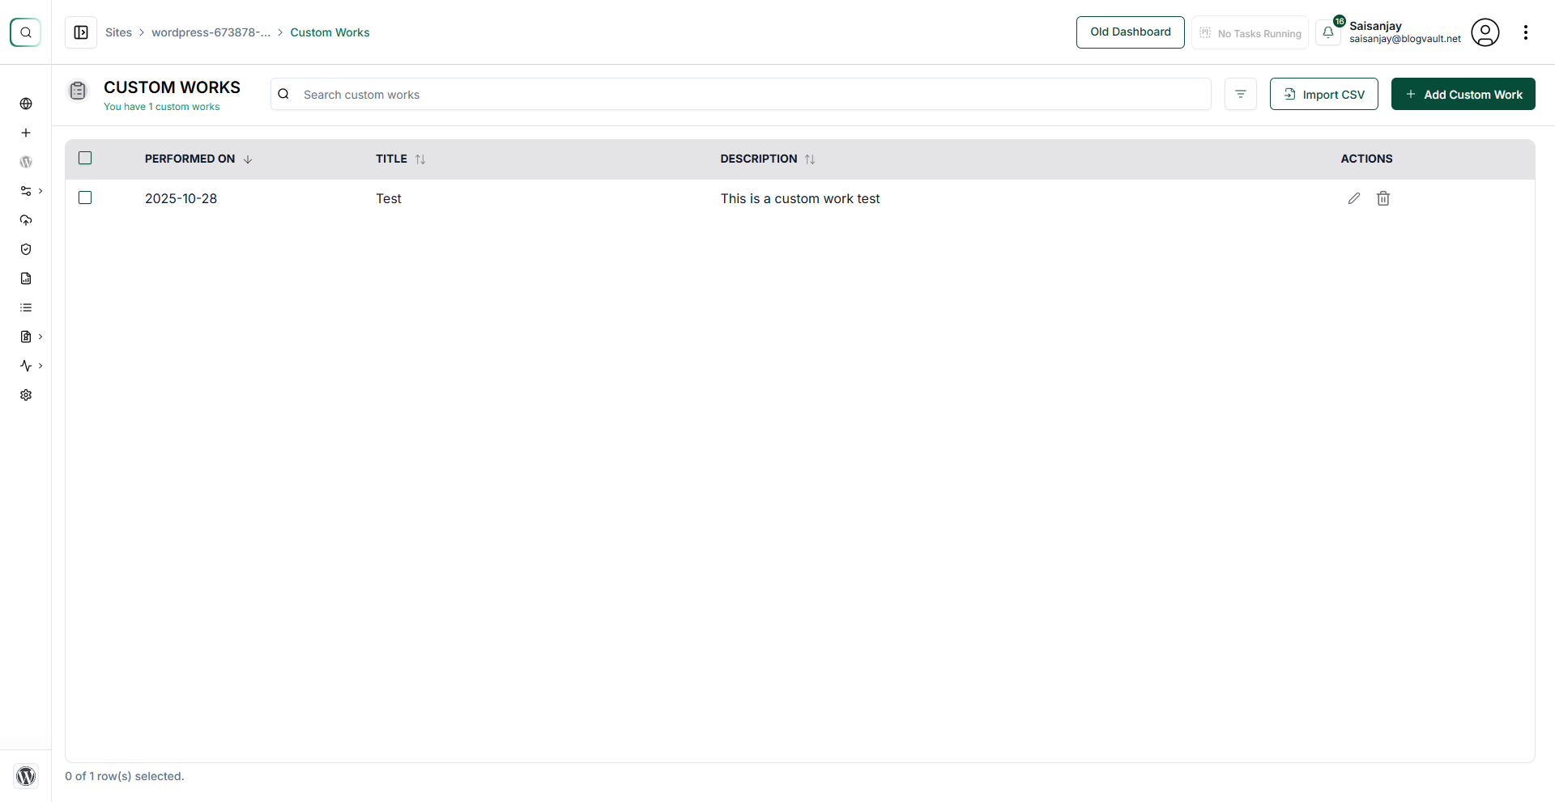The image size is (1555, 802).
Task: Open the sidebar Settings gear icon
Action: [26, 395]
